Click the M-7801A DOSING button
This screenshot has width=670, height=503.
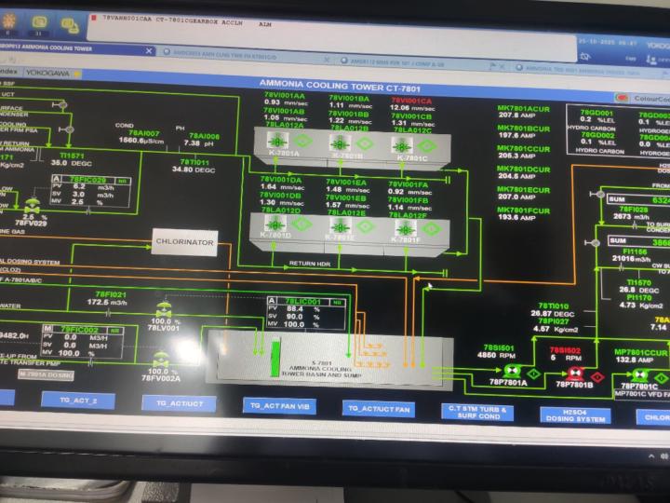tap(47, 374)
